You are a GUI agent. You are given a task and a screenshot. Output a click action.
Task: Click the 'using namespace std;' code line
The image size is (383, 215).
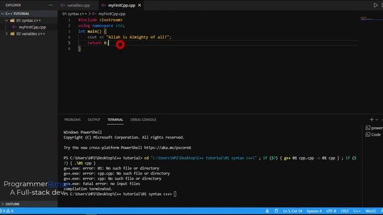(x=101, y=26)
